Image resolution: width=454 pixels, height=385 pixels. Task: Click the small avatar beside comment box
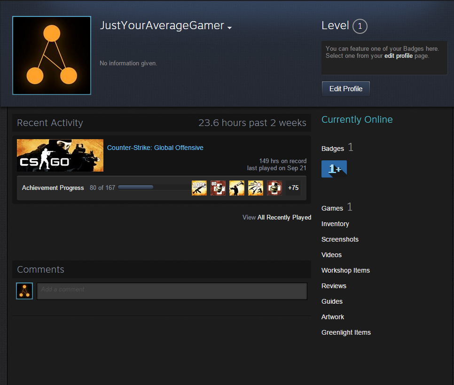click(x=24, y=291)
